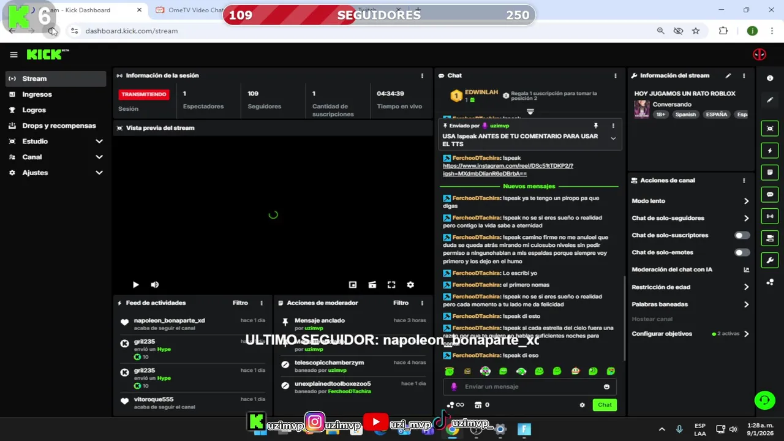This screenshot has height=441, width=784.
Task: Toggle the chat bubble widget in right toolbar
Action: [770, 195]
